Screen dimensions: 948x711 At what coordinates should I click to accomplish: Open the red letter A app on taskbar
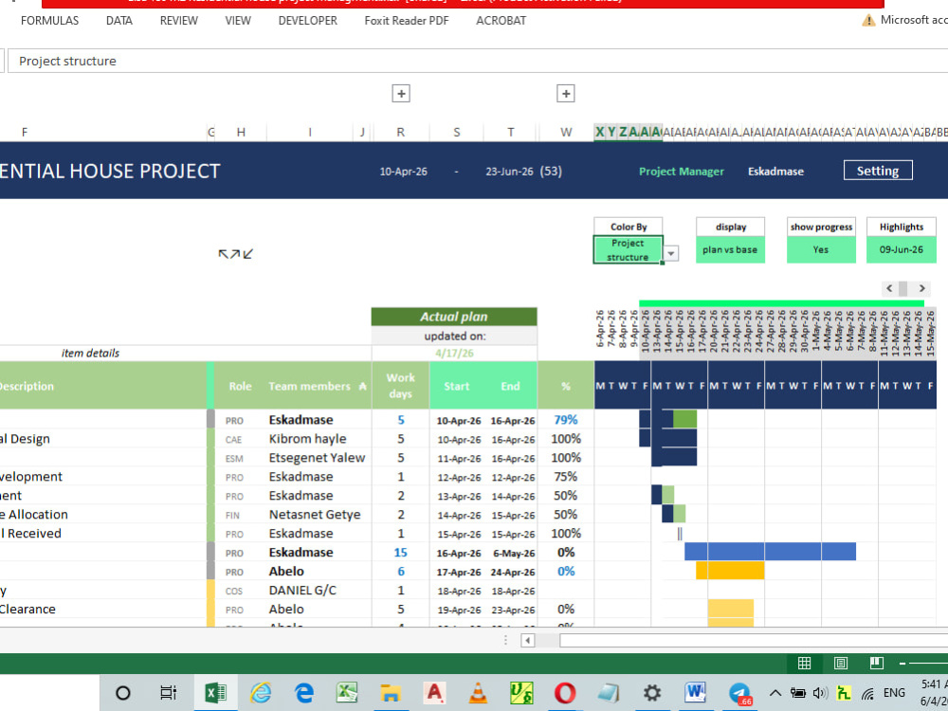(434, 693)
